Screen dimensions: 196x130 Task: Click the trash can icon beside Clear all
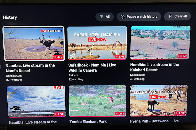coord(170,16)
